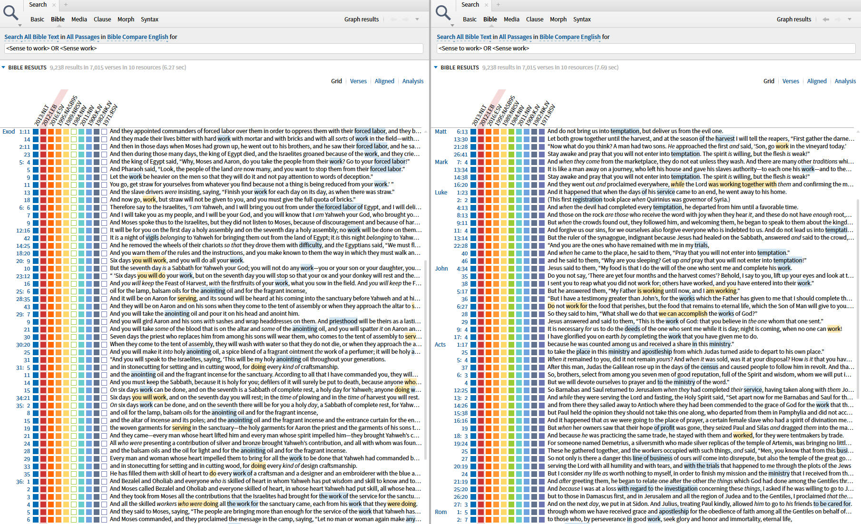
Task: Select Bible search type in right panel
Action: click(490, 19)
